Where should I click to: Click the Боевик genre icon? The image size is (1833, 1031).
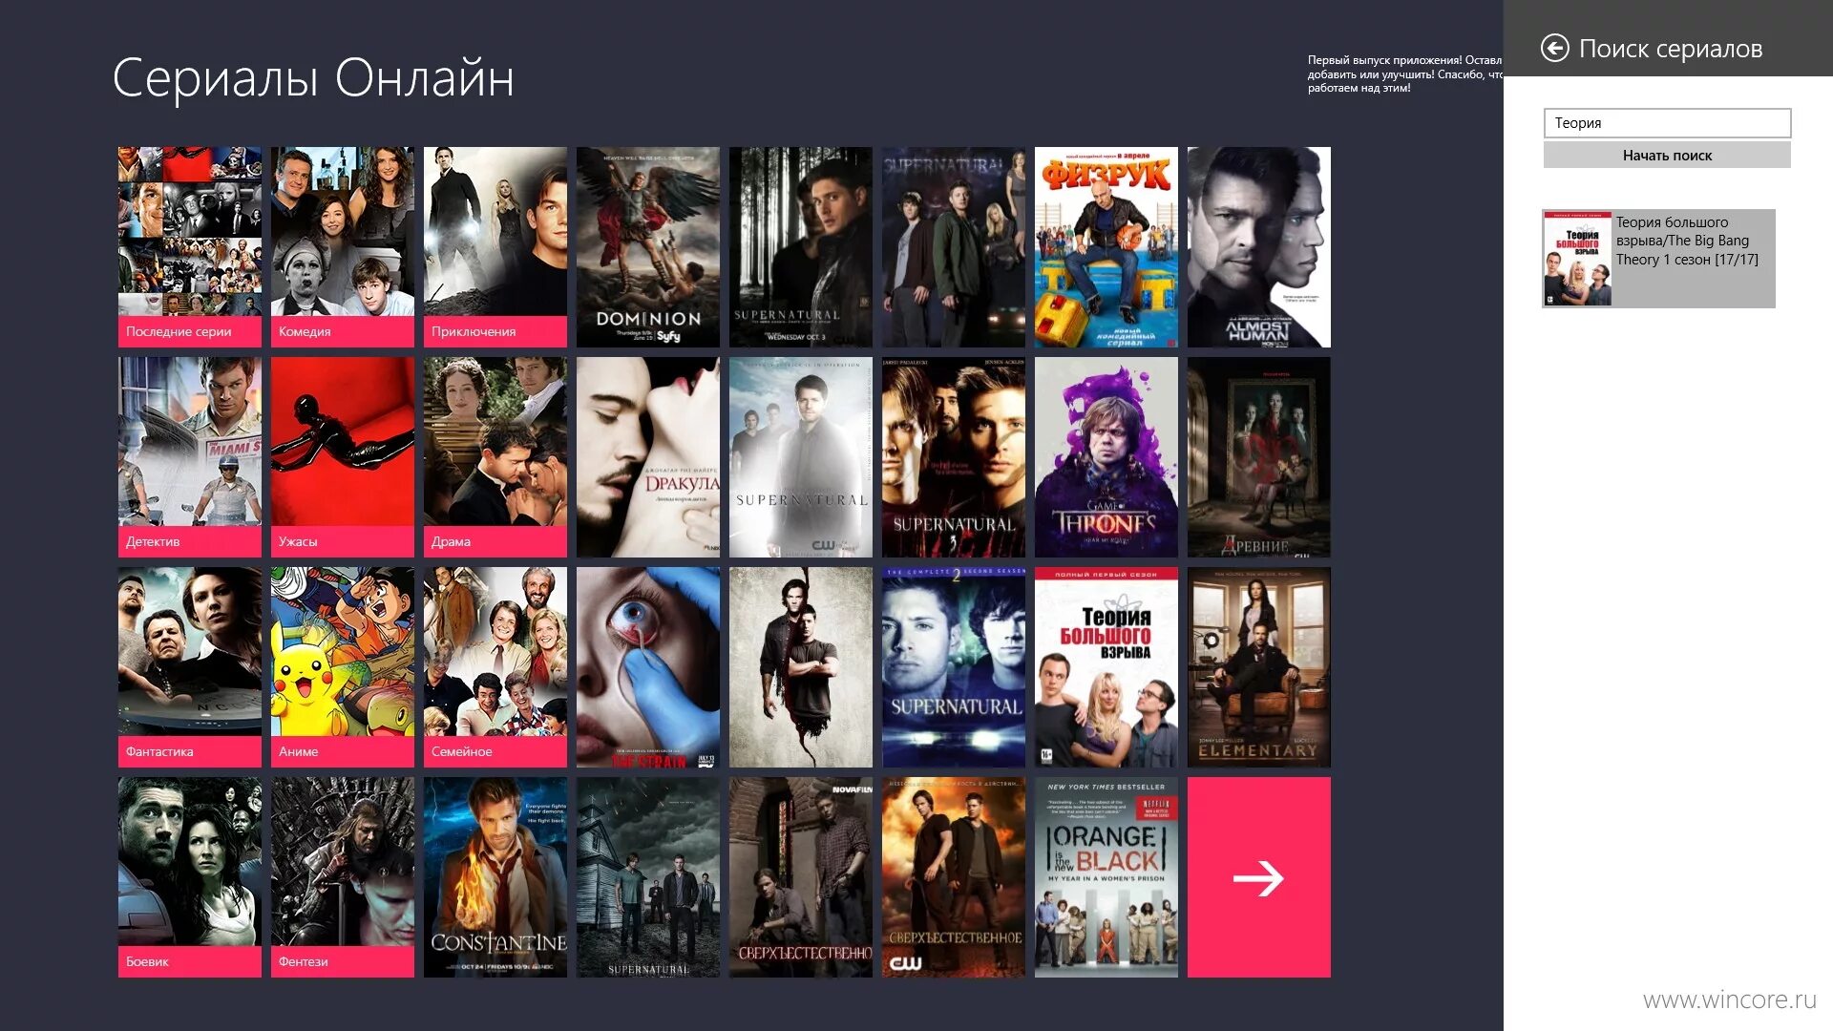[x=189, y=877]
